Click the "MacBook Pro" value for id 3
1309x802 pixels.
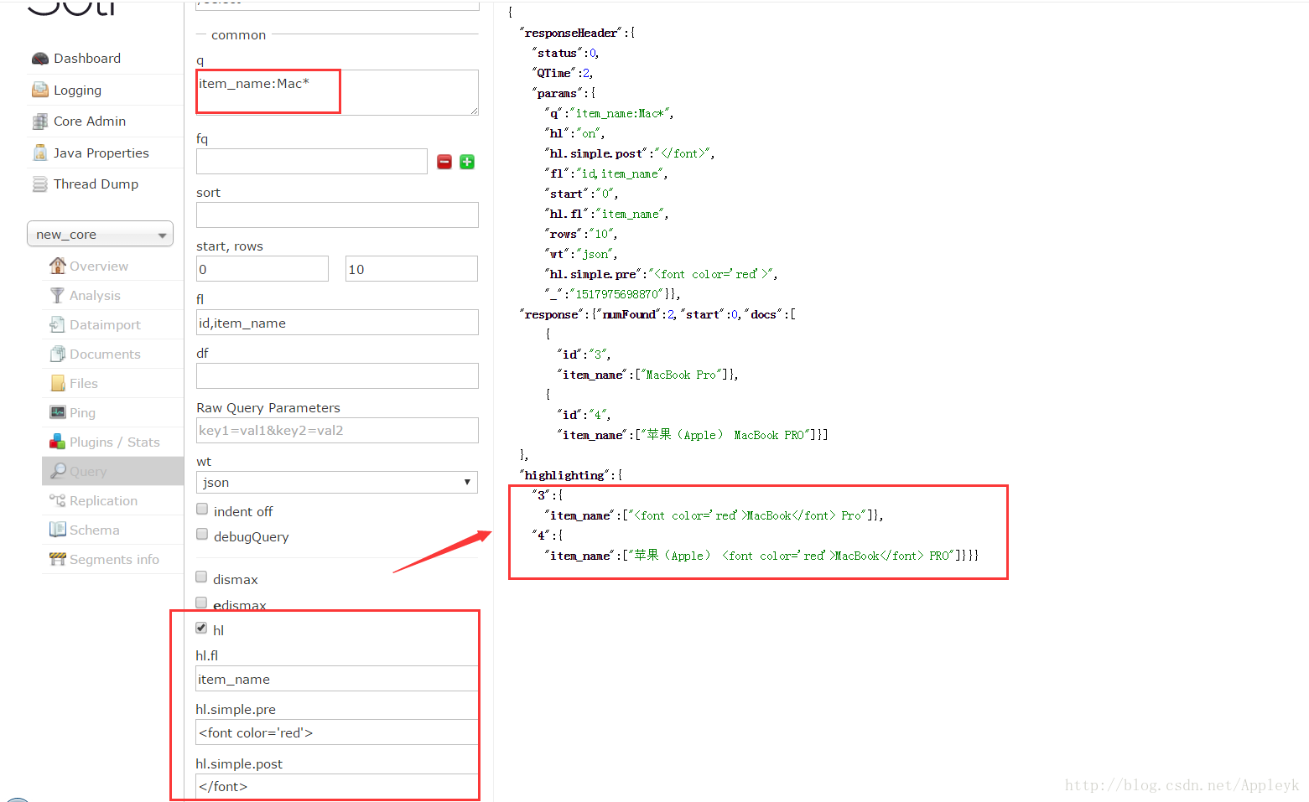pyautogui.click(x=681, y=375)
